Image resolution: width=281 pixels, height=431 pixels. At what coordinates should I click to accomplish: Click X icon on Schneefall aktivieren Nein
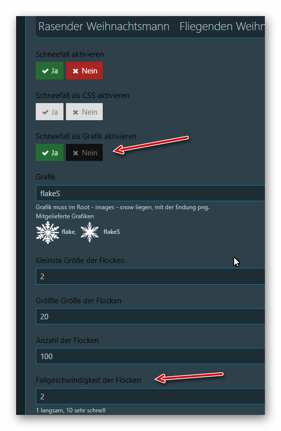pos(76,71)
